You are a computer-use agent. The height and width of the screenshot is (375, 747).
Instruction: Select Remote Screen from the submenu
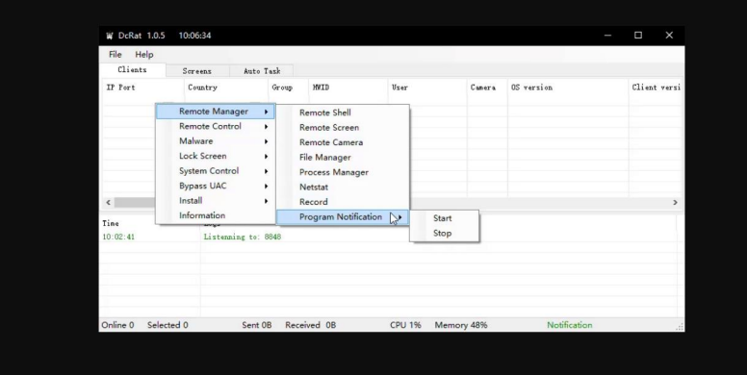point(343,128)
